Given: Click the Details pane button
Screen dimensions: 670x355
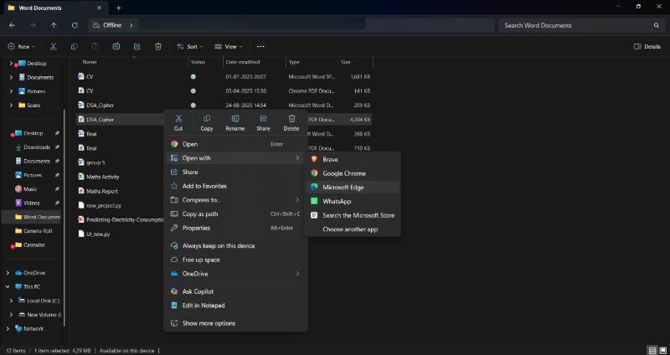Looking at the screenshot, I should point(647,47).
